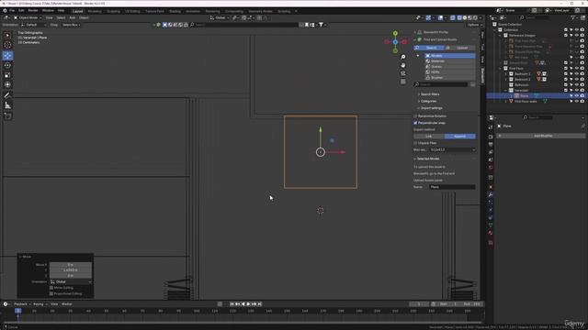Open the Orientation Default dropdown

[34, 25]
